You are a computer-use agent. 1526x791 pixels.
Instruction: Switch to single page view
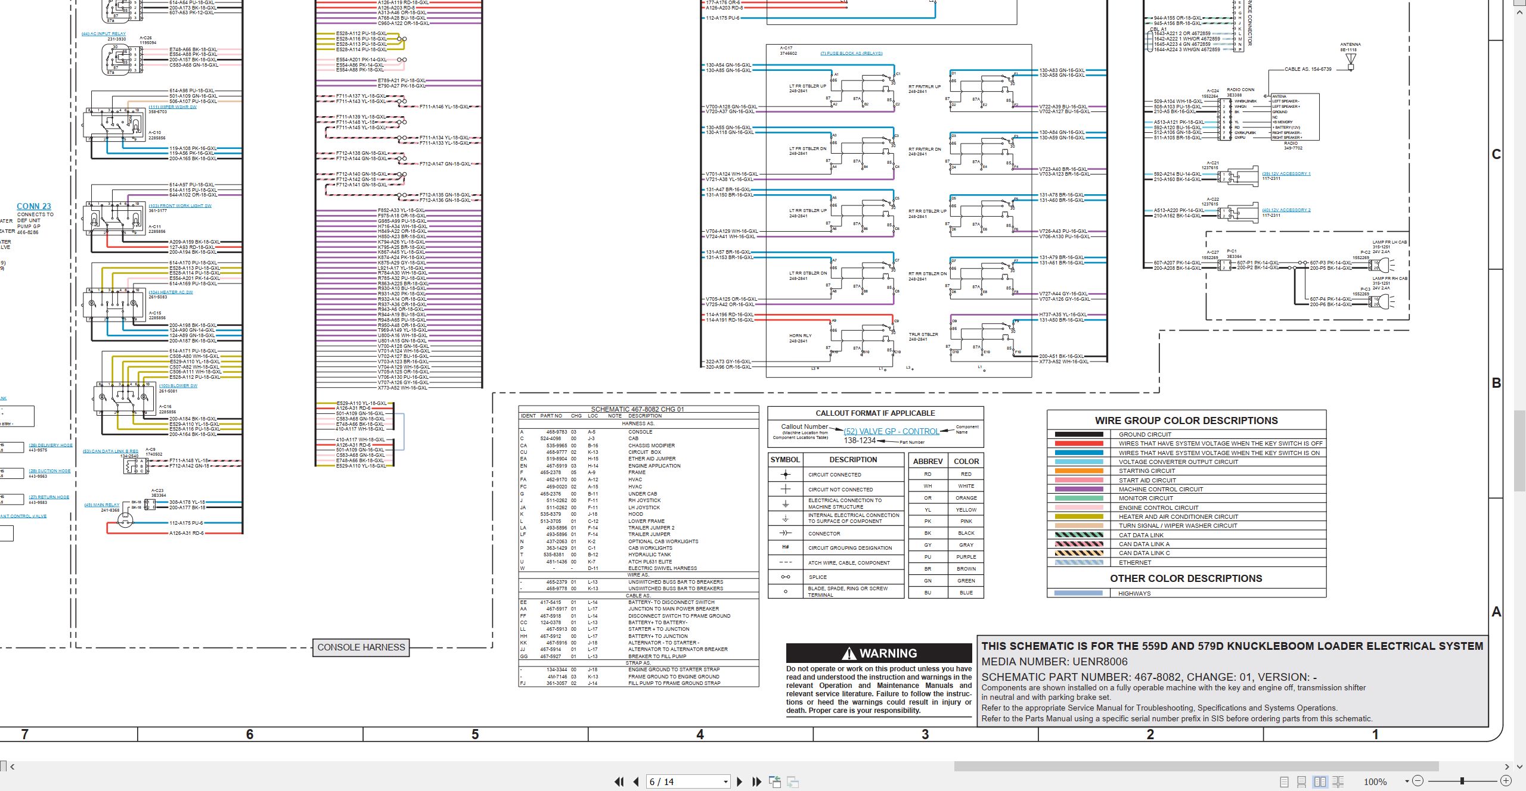point(1284,781)
